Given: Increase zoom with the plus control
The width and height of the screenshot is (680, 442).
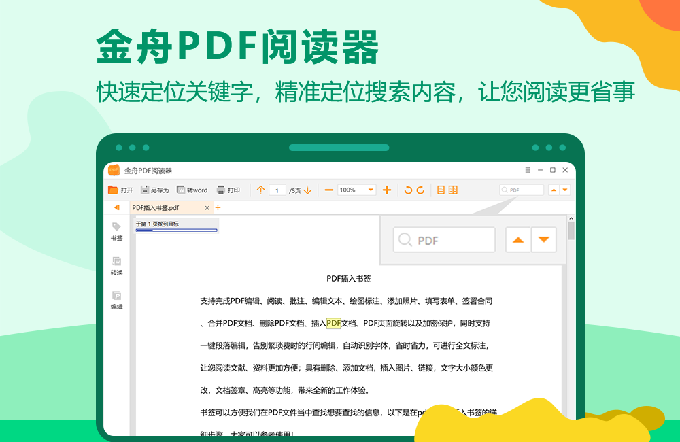Looking at the screenshot, I should click(x=388, y=190).
